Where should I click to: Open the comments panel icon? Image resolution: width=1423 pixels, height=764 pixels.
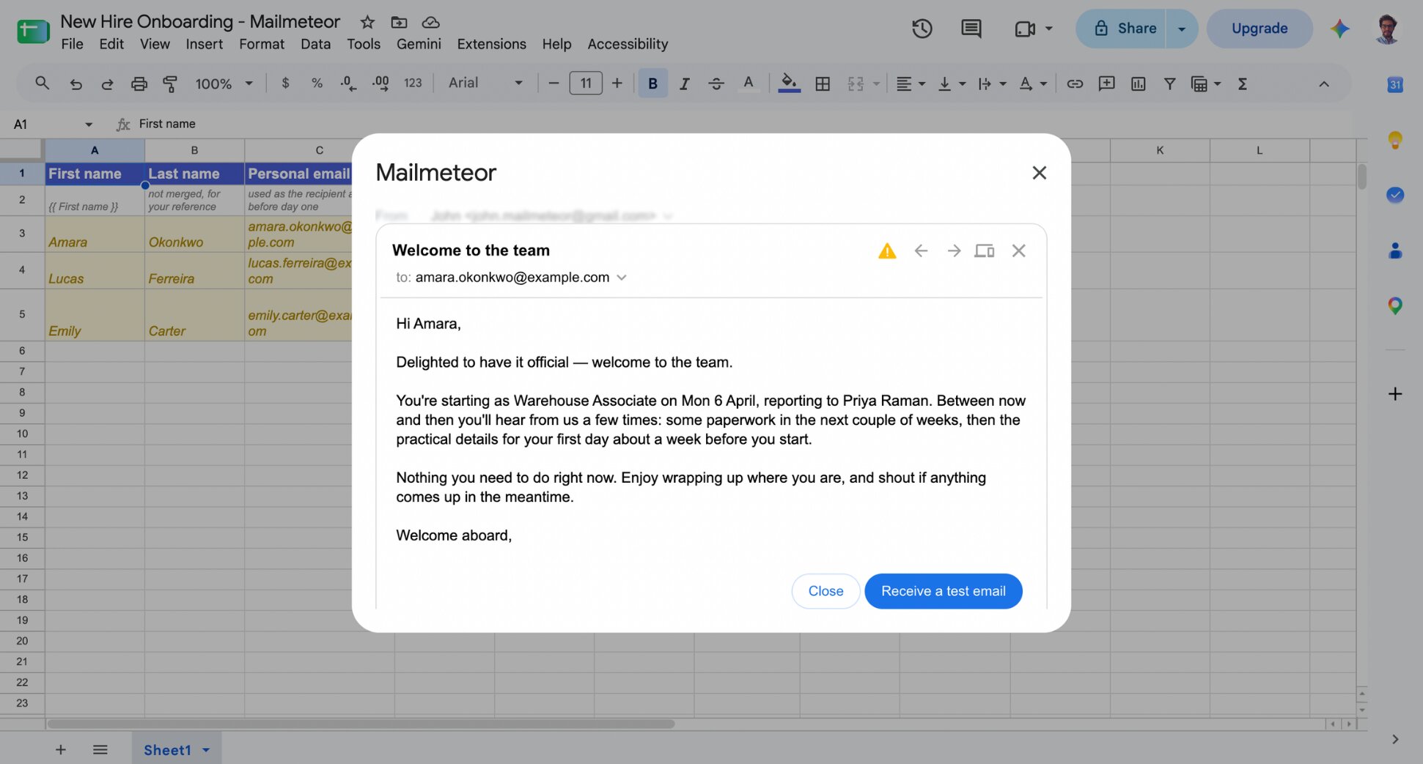pos(971,29)
